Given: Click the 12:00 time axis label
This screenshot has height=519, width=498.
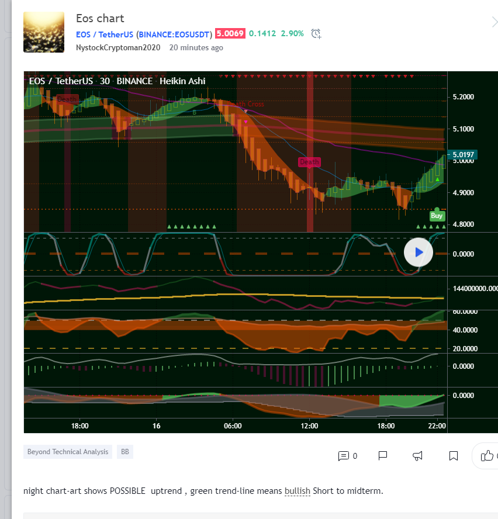Looking at the screenshot, I should tap(309, 426).
